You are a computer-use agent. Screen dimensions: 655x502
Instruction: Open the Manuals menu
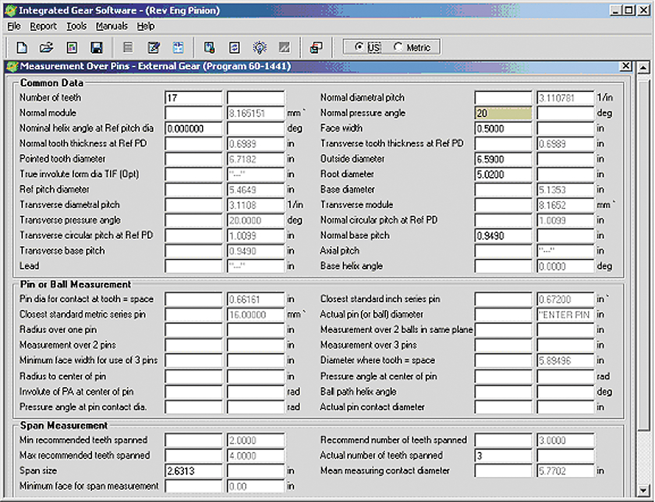112,26
